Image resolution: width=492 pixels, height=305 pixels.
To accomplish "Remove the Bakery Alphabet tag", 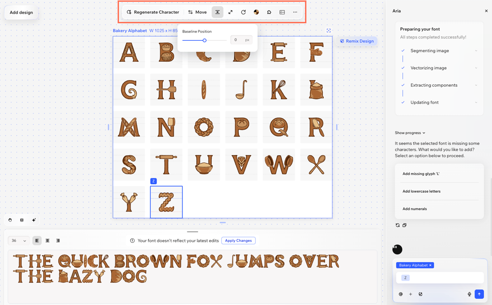I will [x=430, y=265].
